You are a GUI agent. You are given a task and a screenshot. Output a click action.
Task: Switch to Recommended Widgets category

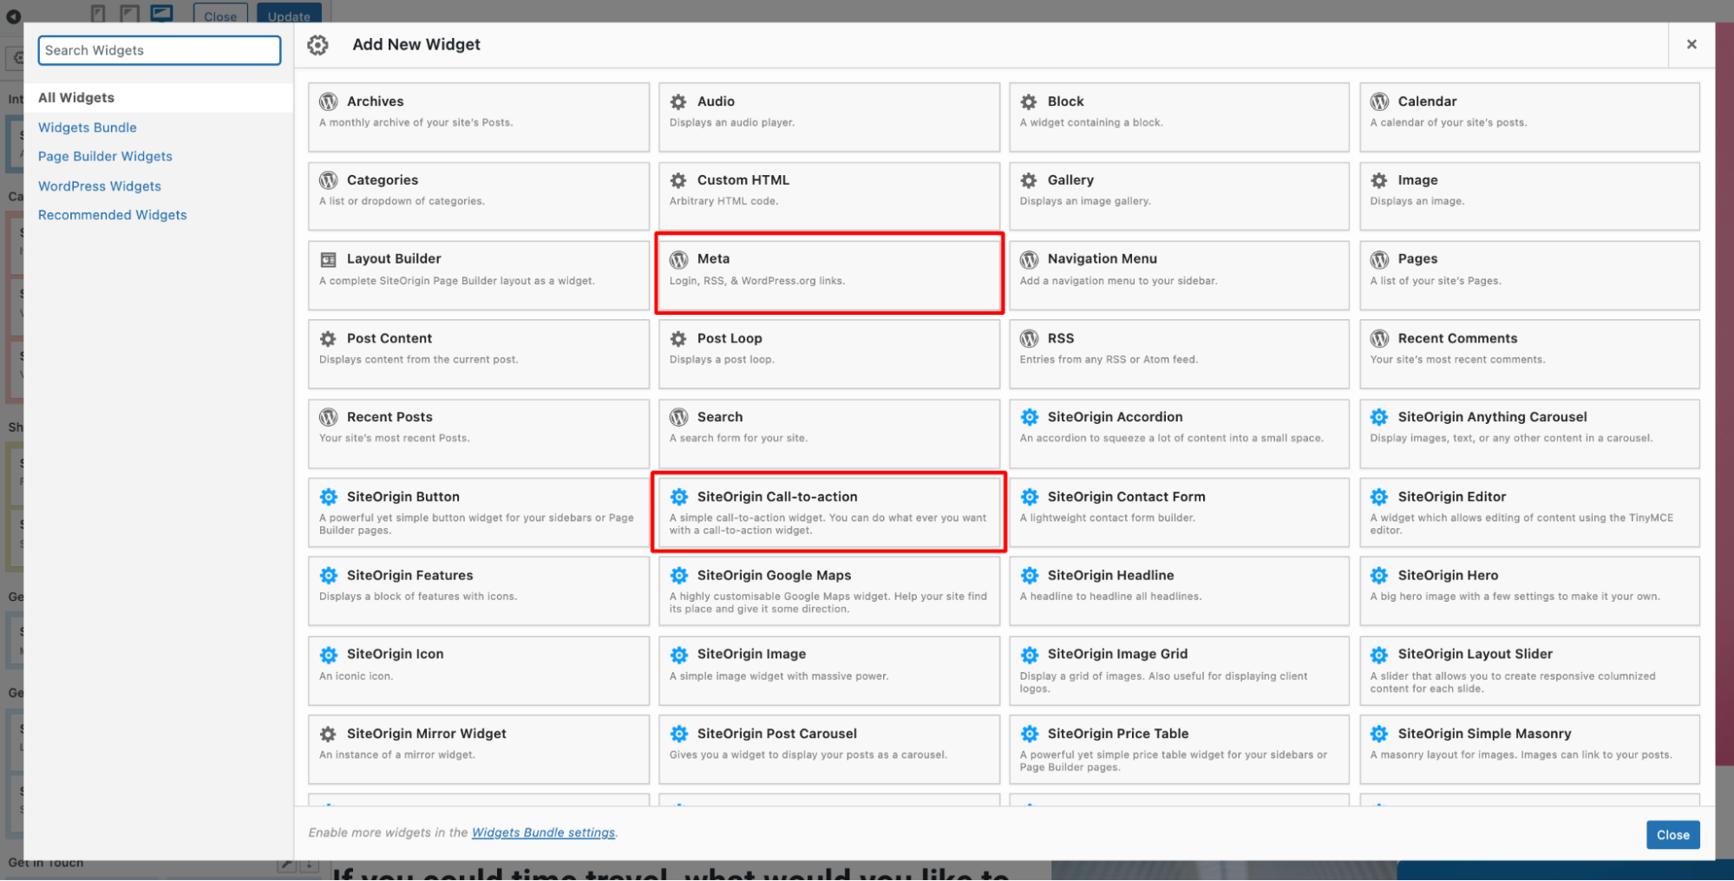112,214
